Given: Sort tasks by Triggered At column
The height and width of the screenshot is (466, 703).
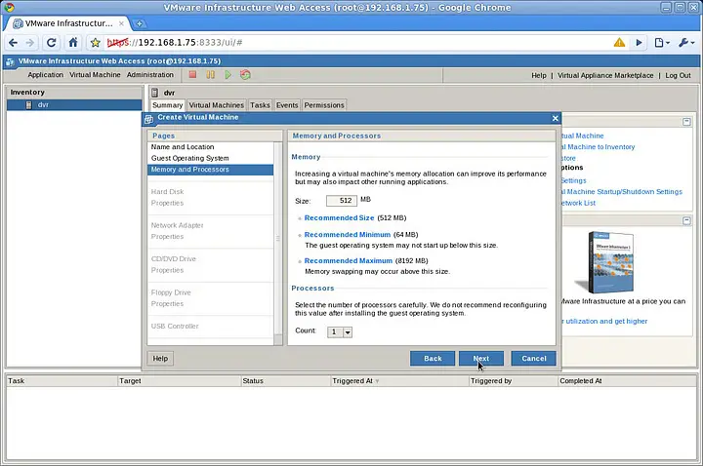Looking at the screenshot, I should pos(355,381).
